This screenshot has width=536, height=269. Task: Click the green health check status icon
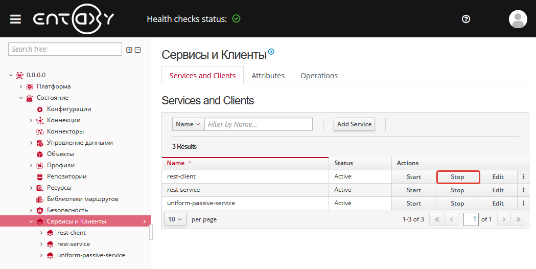coord(236,18)
